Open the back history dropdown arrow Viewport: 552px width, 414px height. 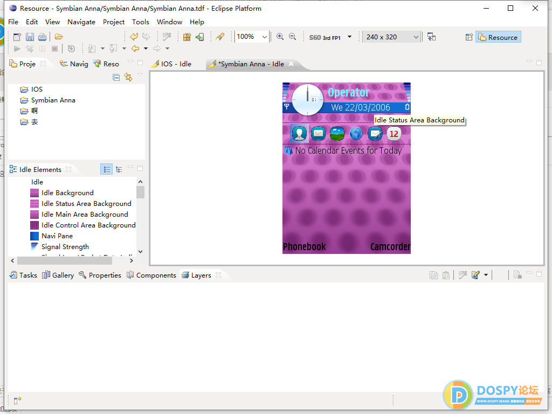pyautogui.click(x=146, y=49)
